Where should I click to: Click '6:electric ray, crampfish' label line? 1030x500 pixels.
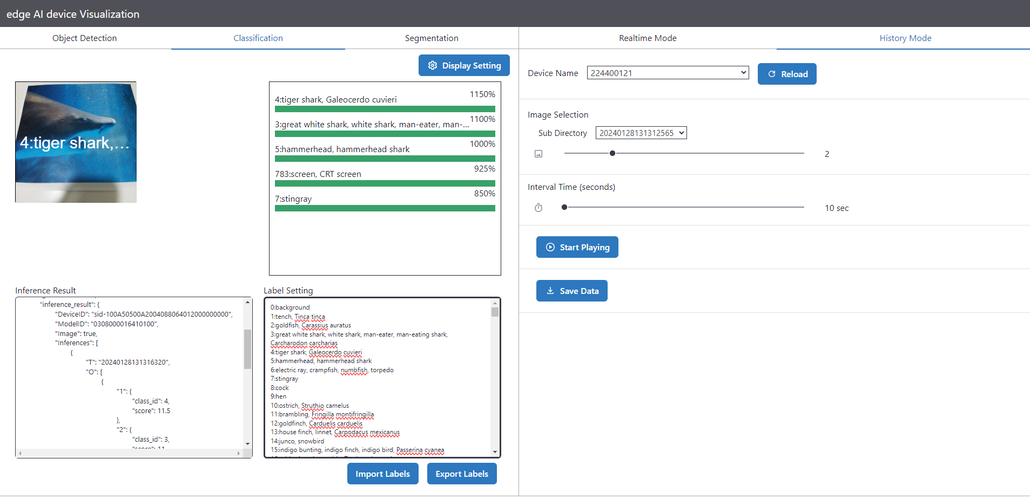click(x=332, y=370)
